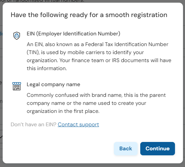Click the shield lock icon beside EIN
185x167 pixels.
point(17,35)
